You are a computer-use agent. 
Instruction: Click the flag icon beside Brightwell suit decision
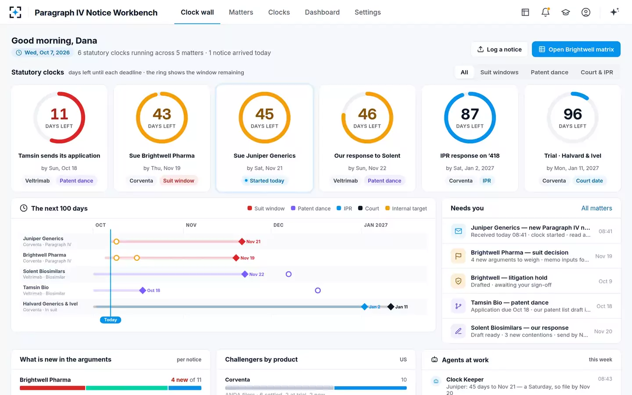click(458, 256)
